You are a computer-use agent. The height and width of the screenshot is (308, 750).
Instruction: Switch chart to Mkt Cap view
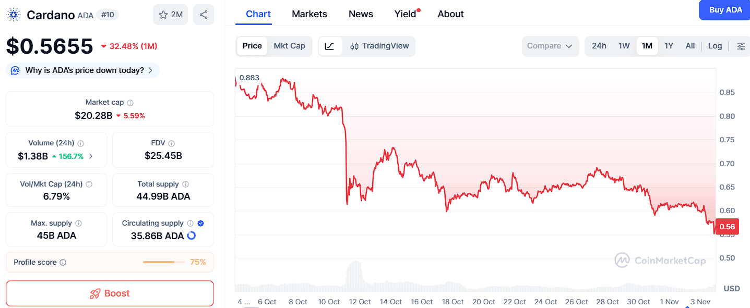coord(289,46)
